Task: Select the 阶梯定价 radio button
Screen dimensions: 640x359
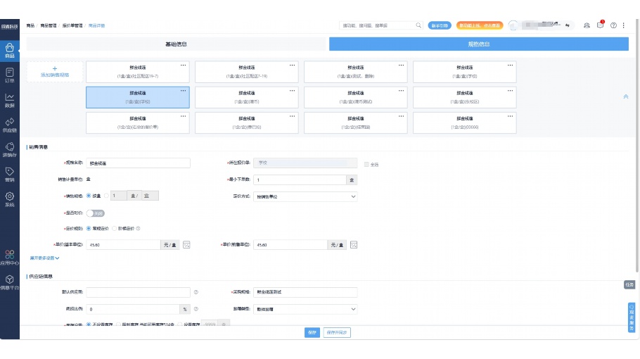Action: click(x=115, y=229)
